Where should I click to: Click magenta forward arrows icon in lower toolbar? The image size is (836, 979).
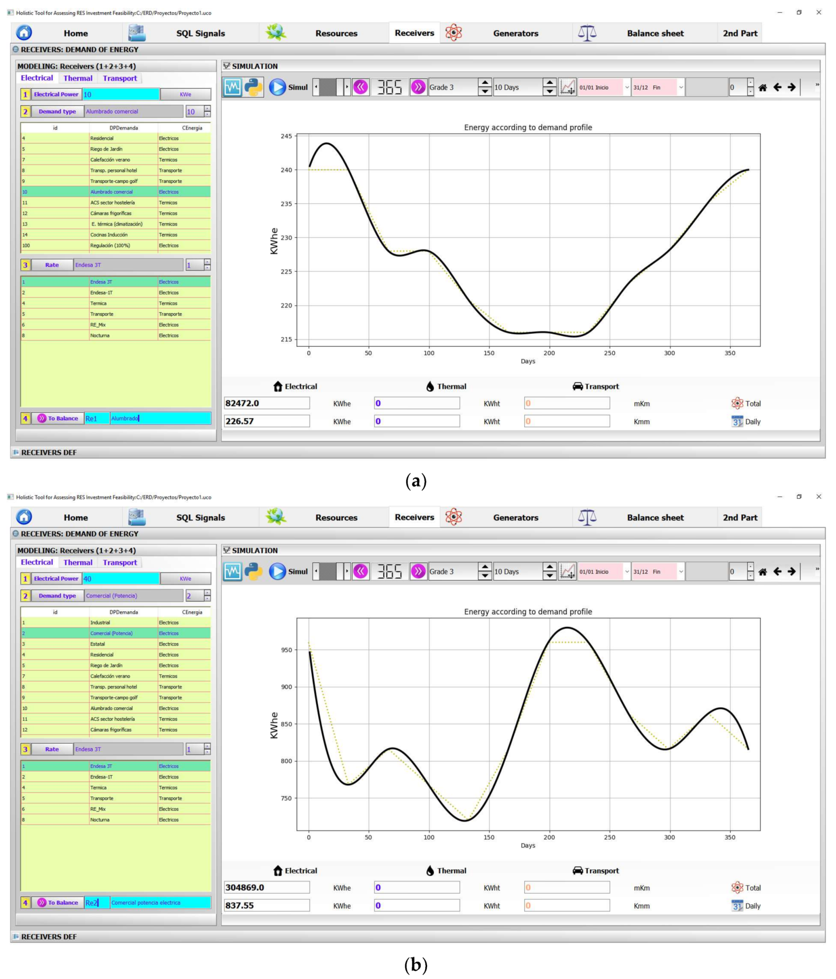418,572
